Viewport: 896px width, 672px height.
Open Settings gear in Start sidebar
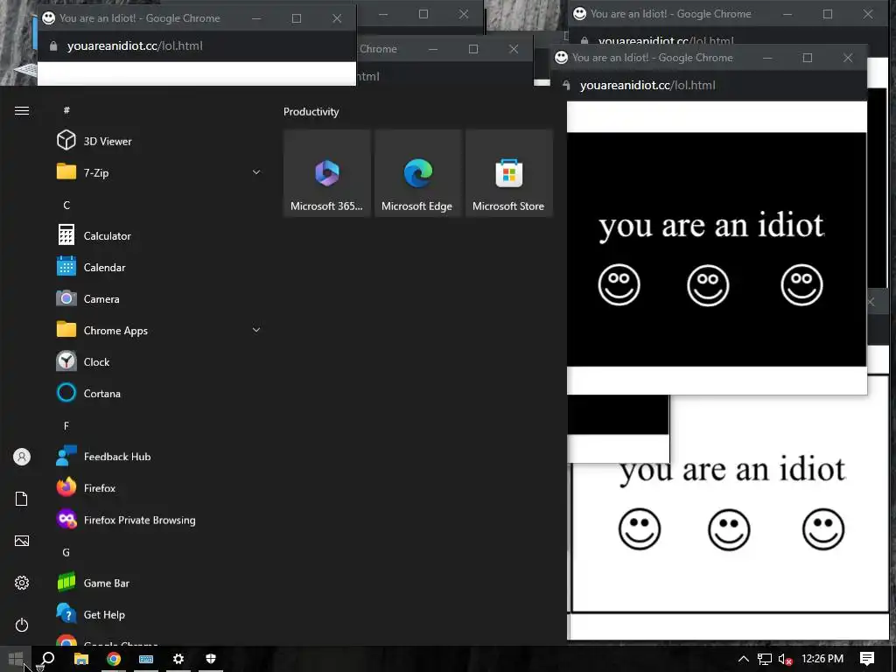pyautogui.click(x=22, y=582)
